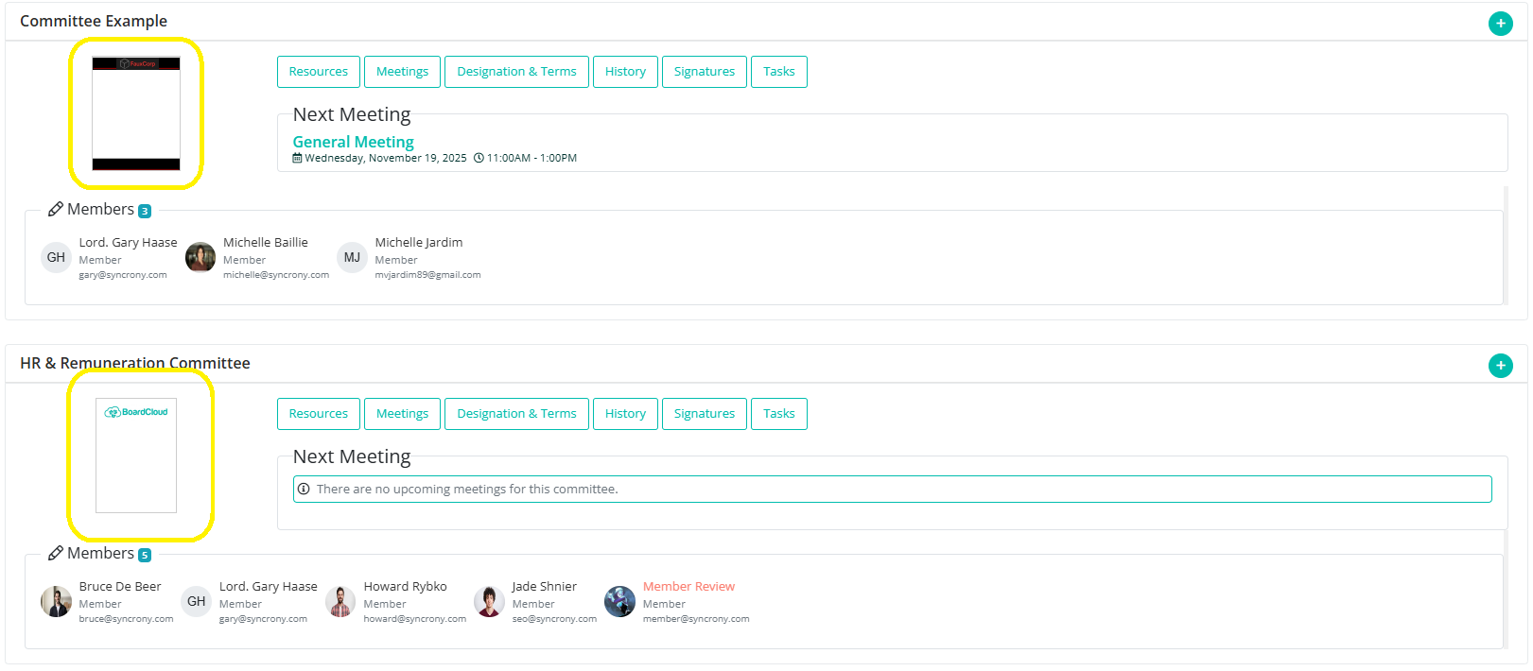Click the plus icon for HR & Remuneration Committee
Image resolution: width=1533 pixels, height=671 pixels.
1500,366
